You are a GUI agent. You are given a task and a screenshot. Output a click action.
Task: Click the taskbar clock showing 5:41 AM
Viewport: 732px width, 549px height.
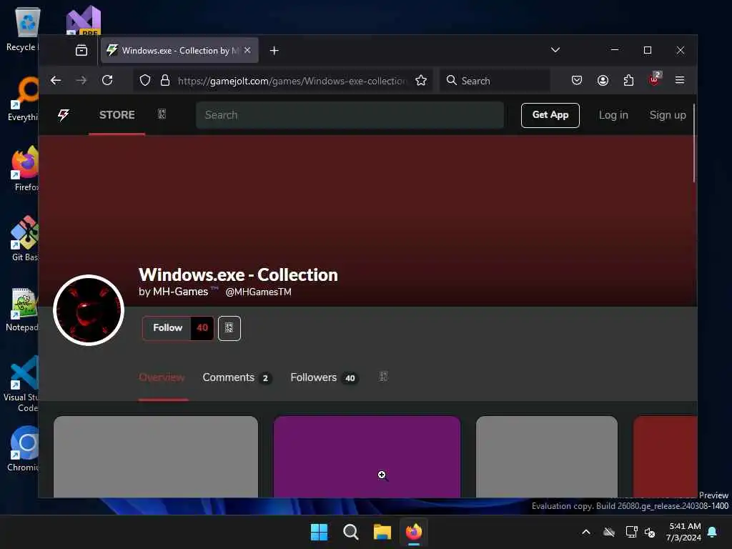(x=683, y=532)
